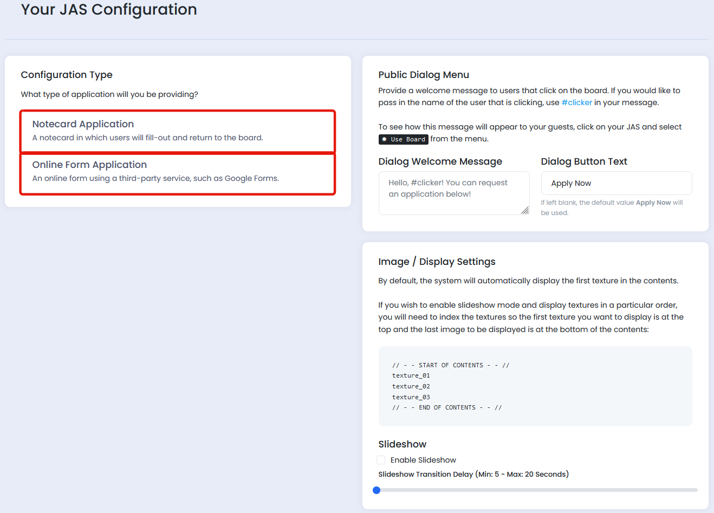This screenshot has height=513, width=714.
Task: Click the START OF CONTENTS comment line
Action: [x=451, y=365]
